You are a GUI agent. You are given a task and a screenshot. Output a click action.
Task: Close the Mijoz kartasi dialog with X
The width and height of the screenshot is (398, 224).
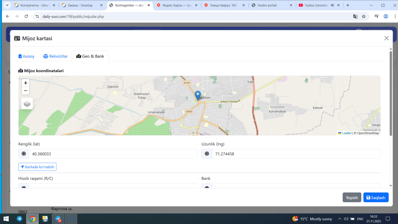[x=386, y=38]
